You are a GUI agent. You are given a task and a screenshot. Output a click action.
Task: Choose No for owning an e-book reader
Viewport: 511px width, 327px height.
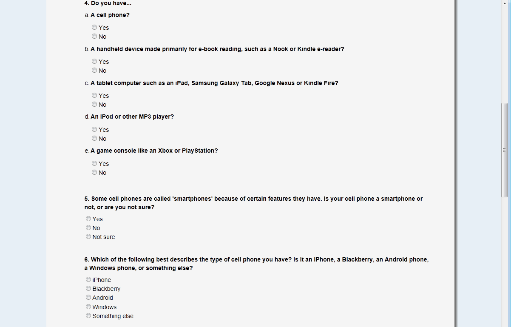click(94, 70)
